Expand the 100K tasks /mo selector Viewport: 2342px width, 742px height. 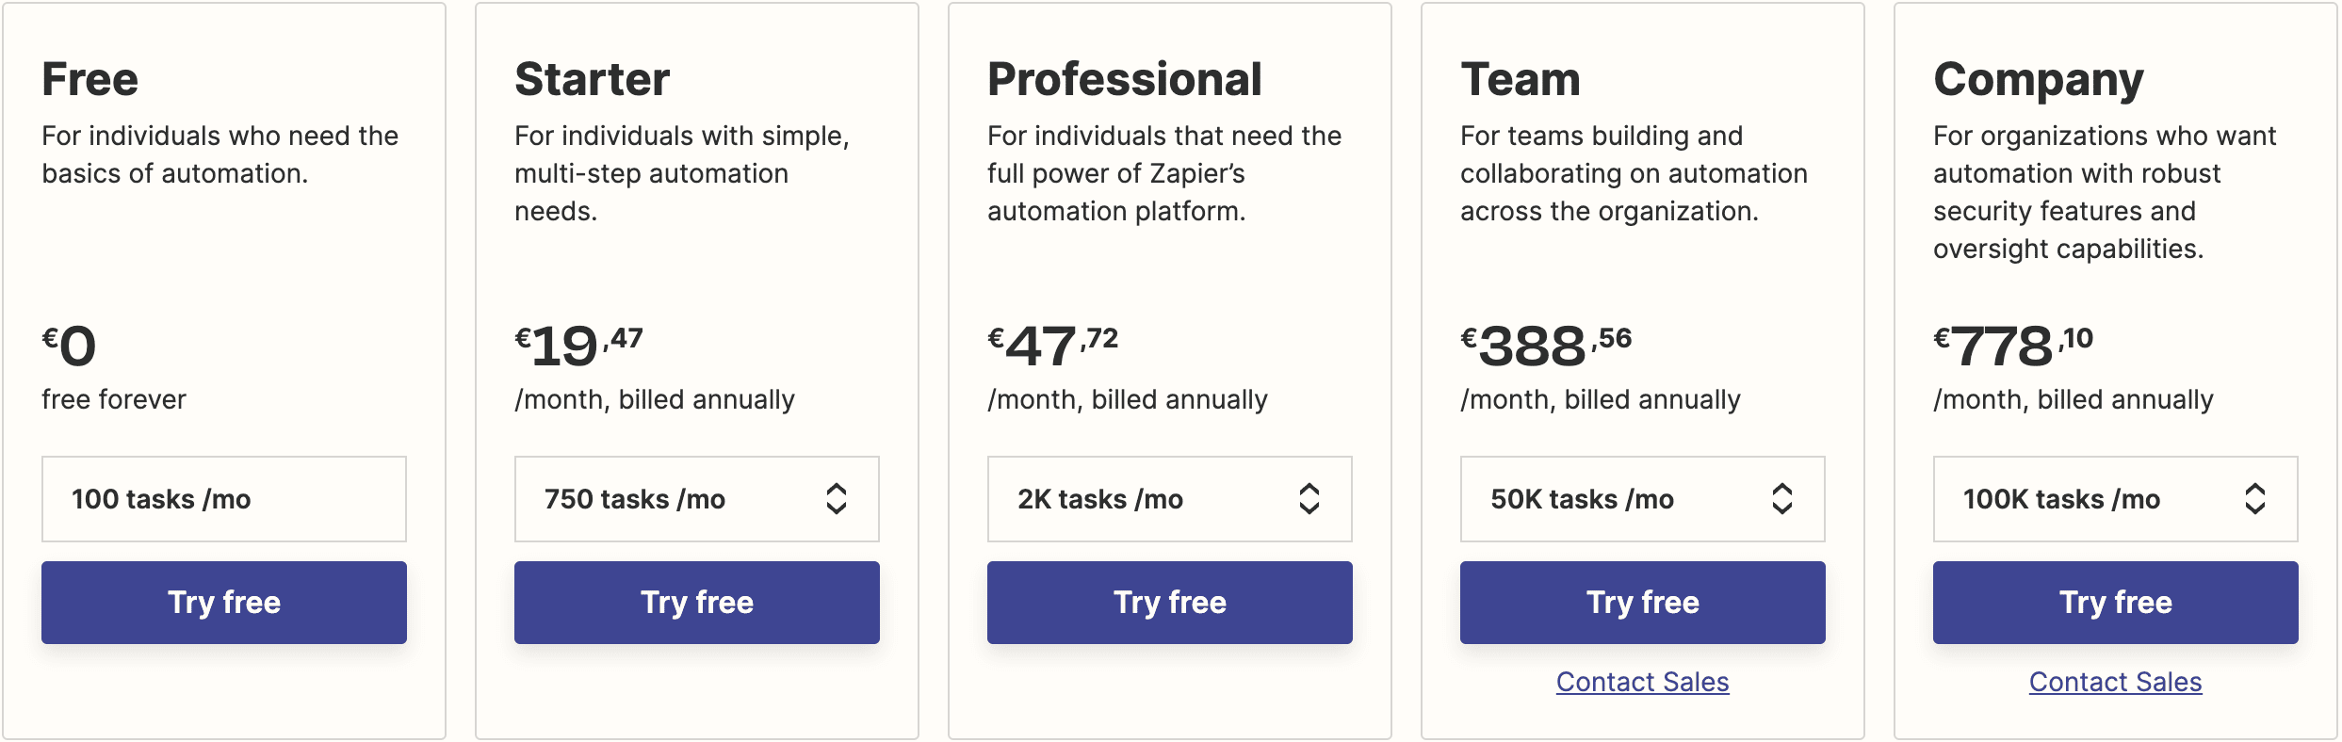[x=2115, y=499]
